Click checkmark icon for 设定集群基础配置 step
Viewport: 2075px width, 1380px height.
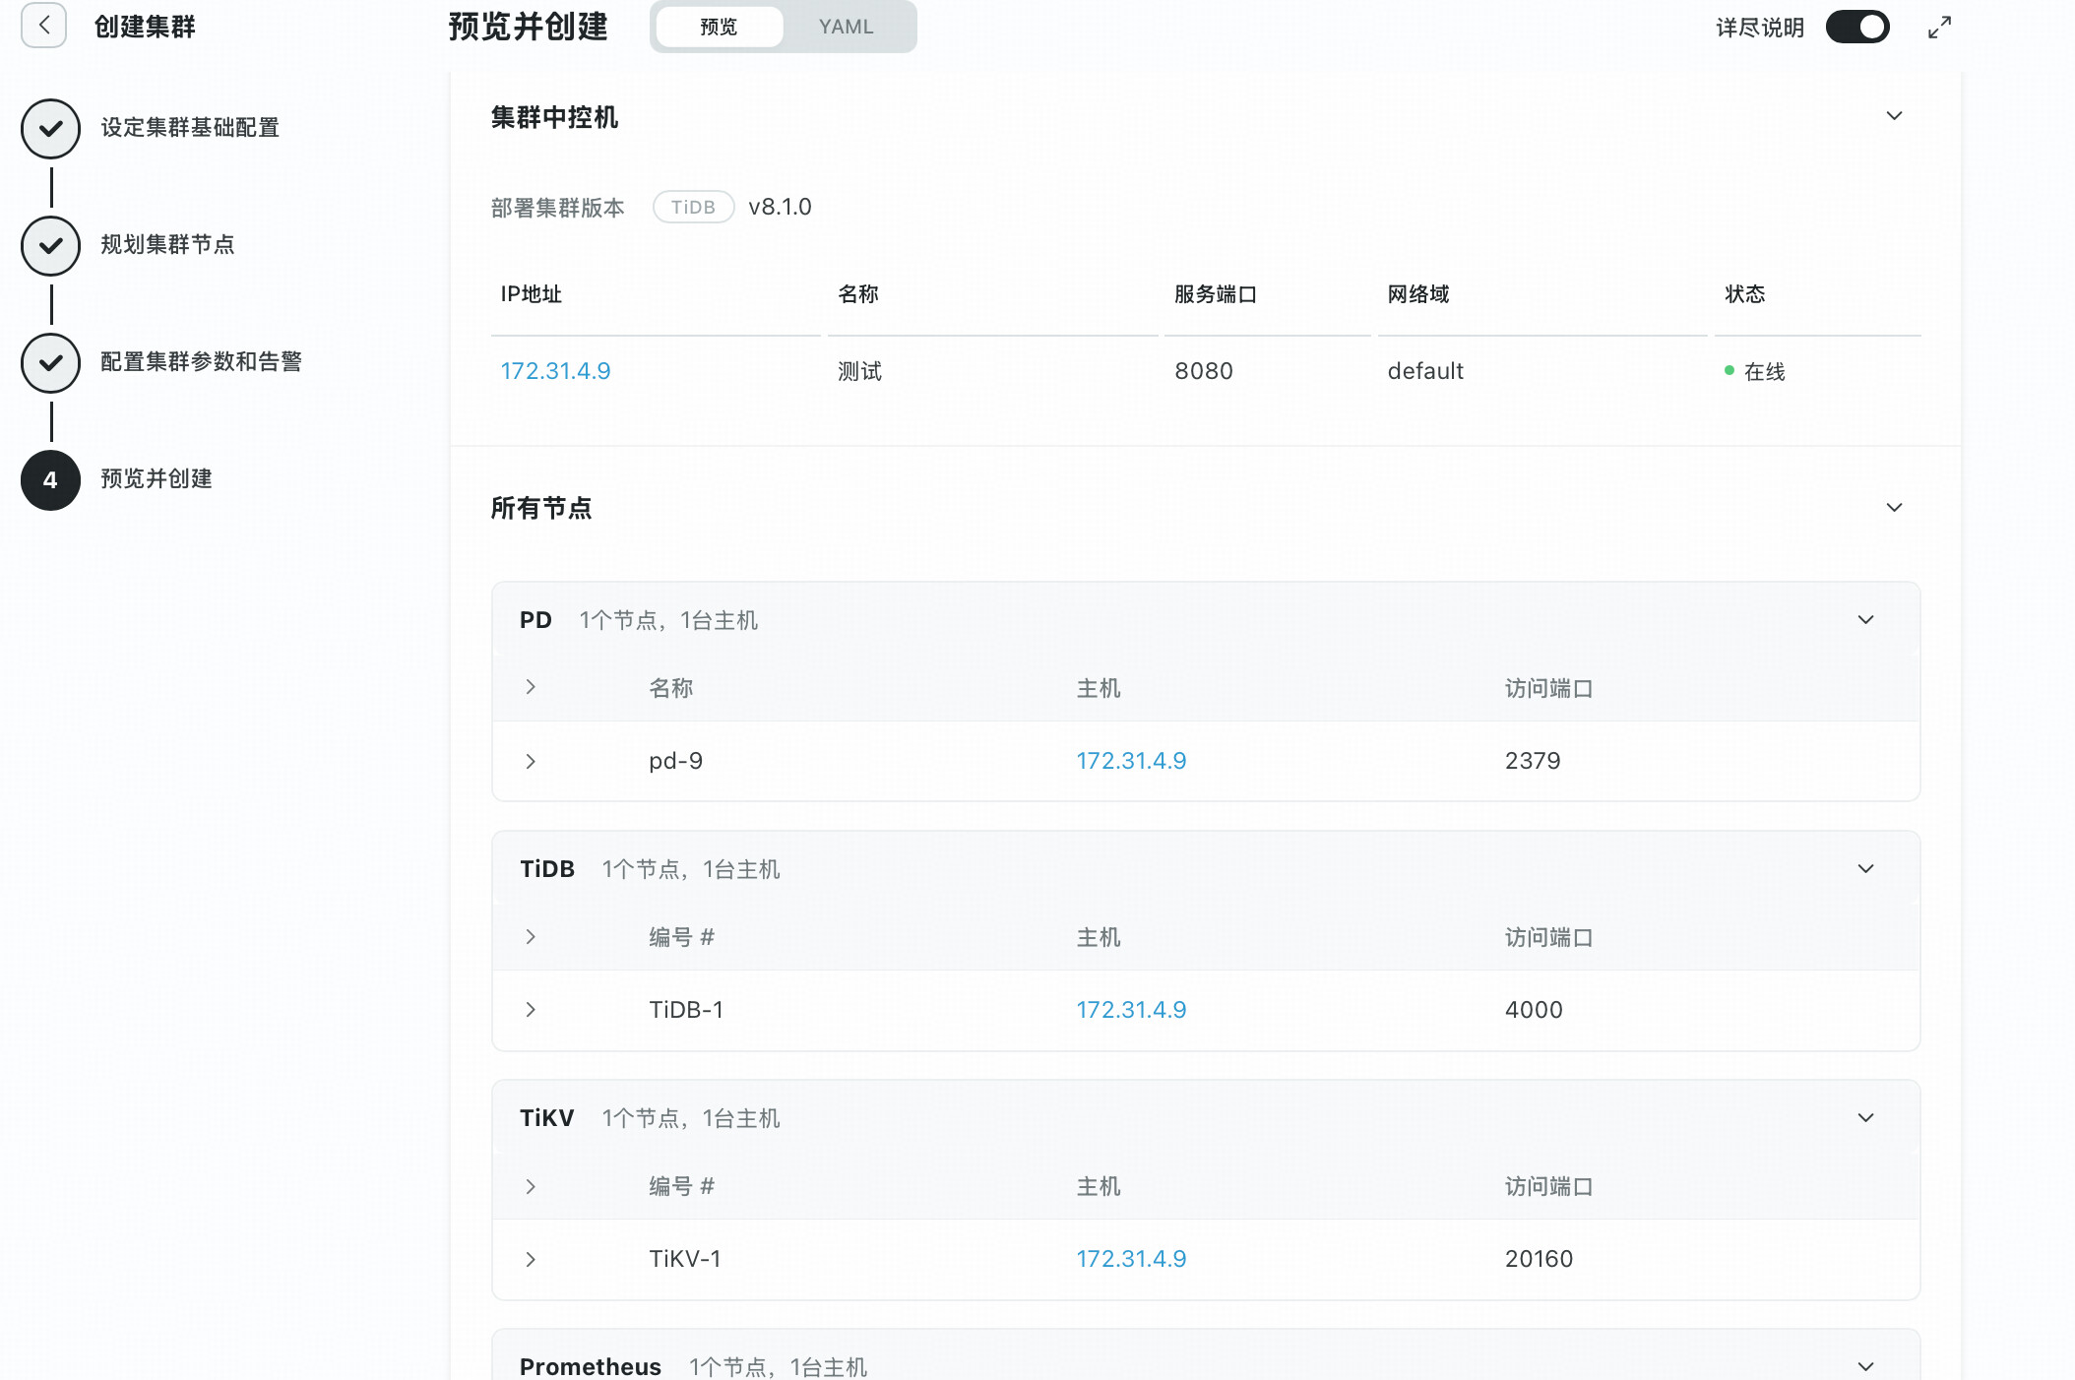click(x=50, y=129)
